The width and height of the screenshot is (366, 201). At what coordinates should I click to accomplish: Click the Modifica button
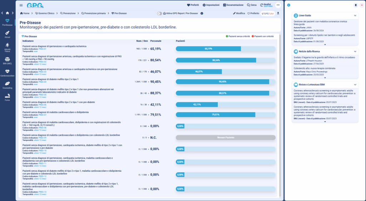pos(239,13)
